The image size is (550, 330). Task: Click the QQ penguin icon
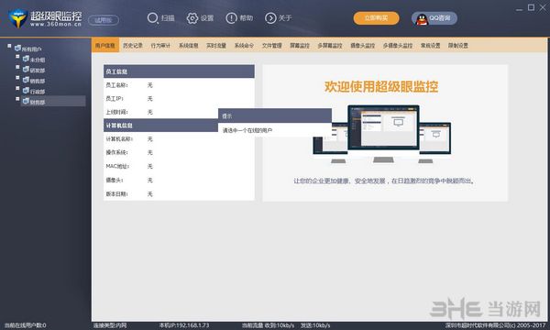click(x=422, y=19)
